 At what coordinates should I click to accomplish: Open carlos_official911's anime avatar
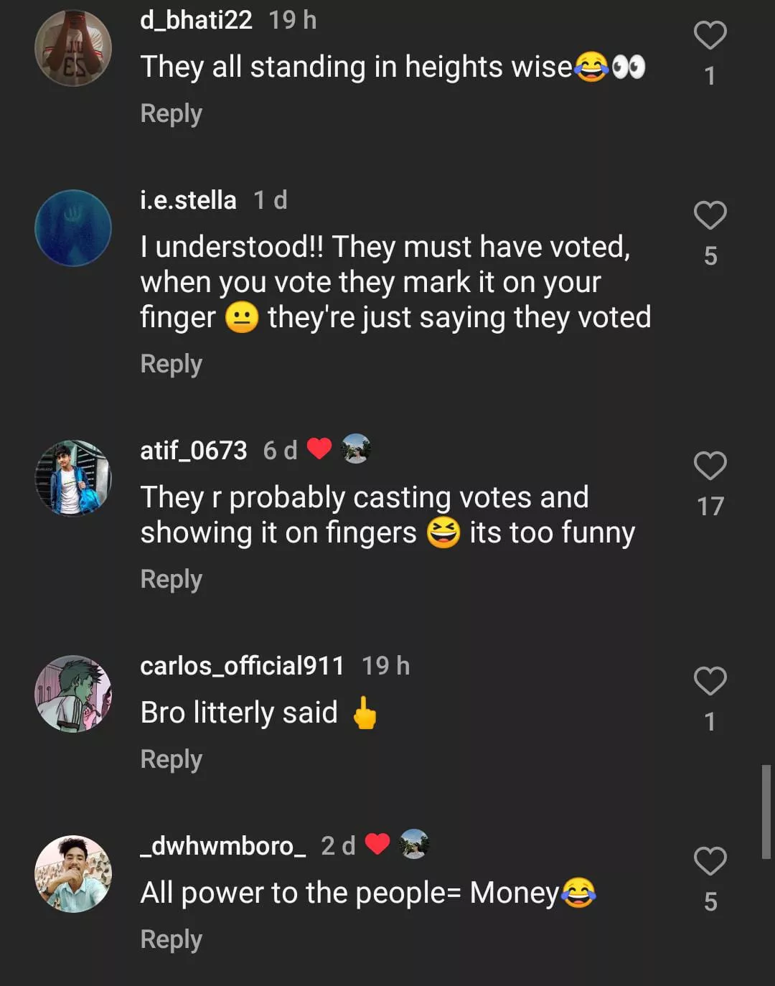pyautogui.click(x=73, y=694)
